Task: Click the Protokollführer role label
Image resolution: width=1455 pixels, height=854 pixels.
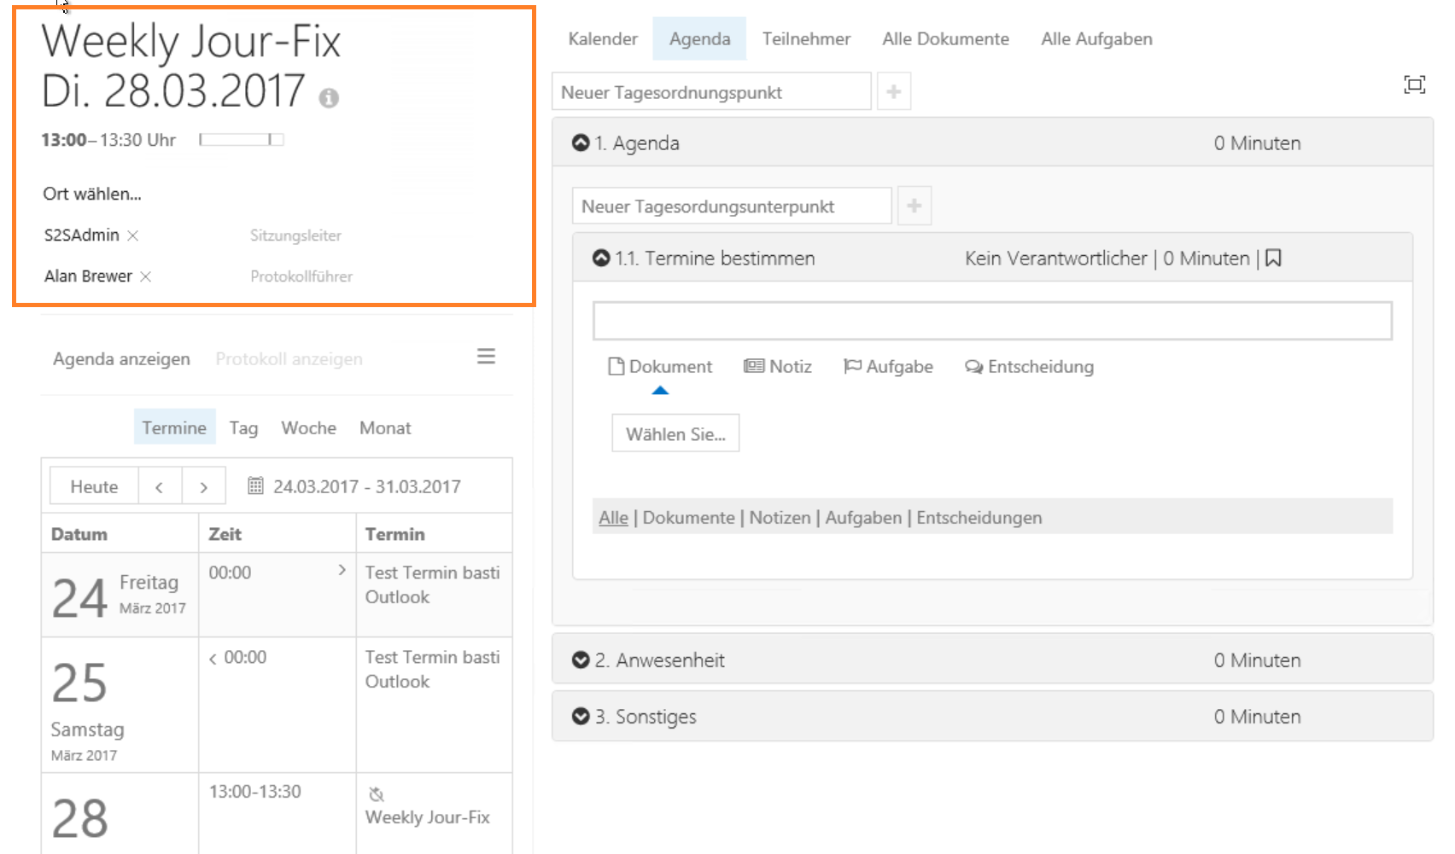Action: 301,276
